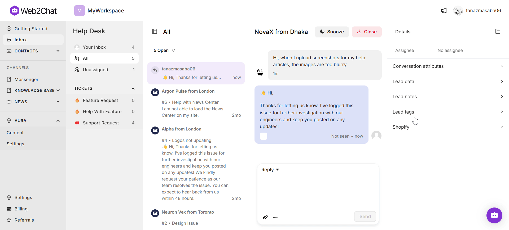Open Support Request tickets
This screenshot has width=509, height=230.
pyautogui.click(x=104, y=123)
